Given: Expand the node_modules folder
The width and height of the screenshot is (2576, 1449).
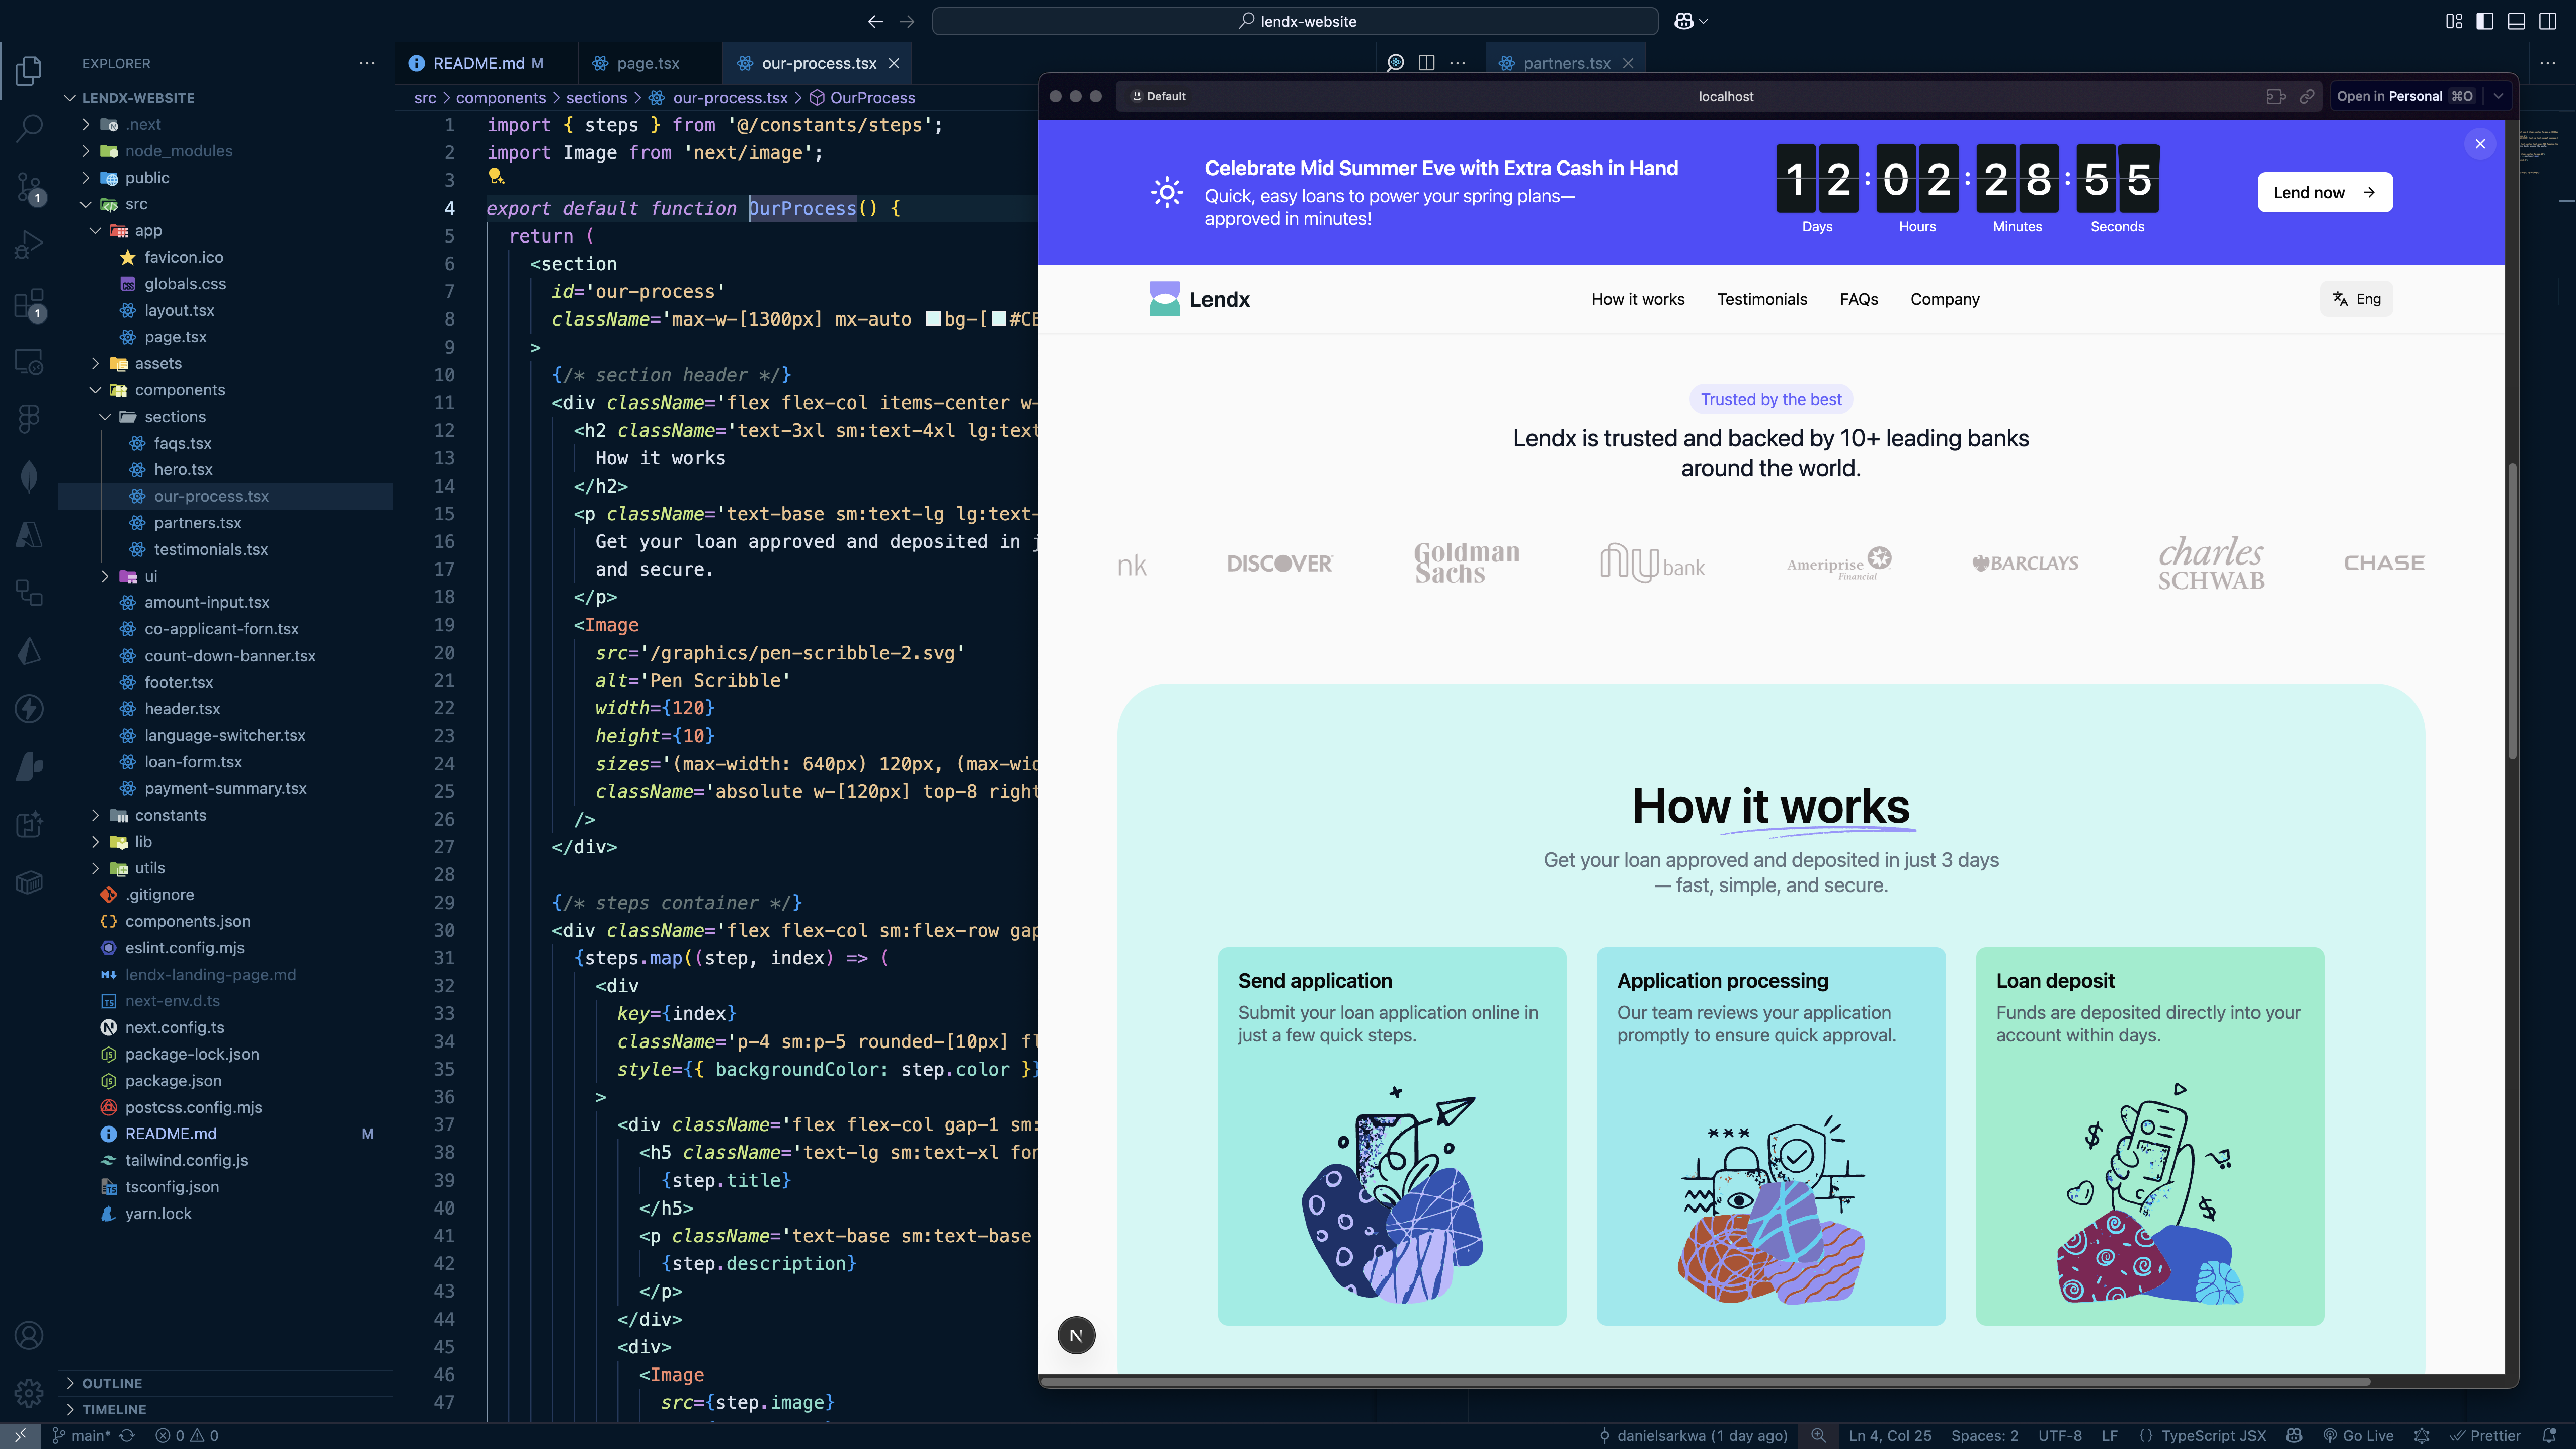Looking at the screenshot, I should click(x=180, y=150).
